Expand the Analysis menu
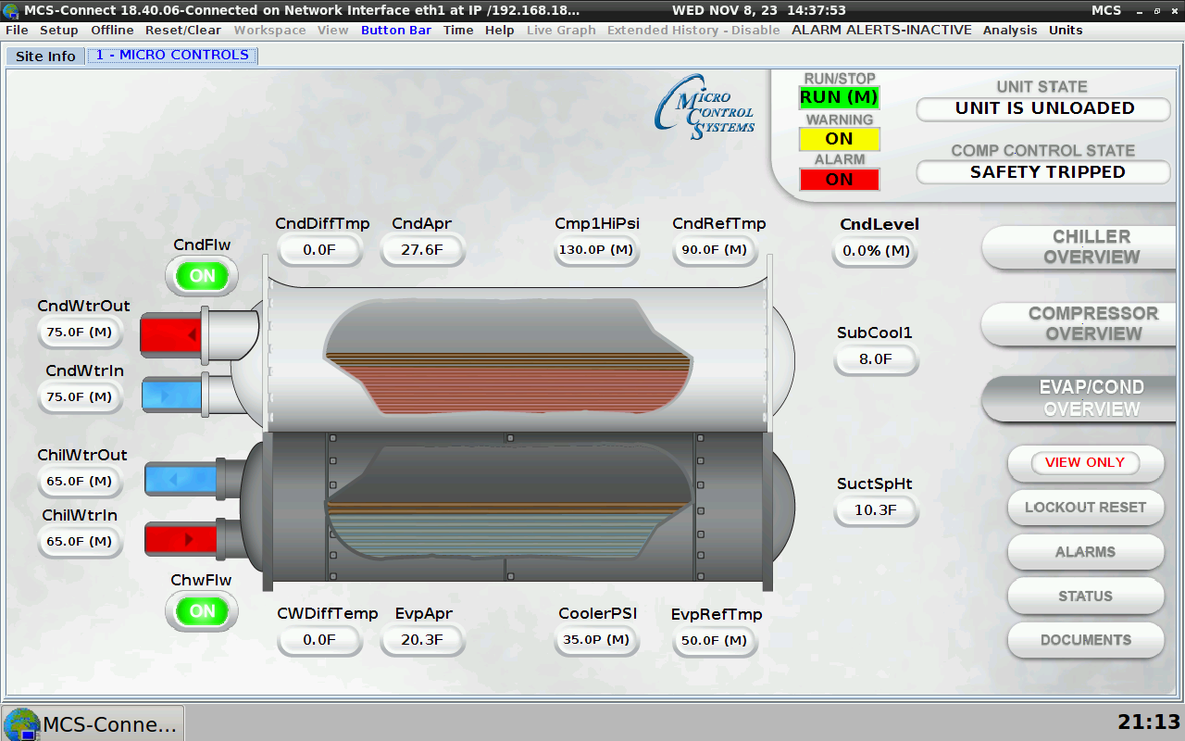This screenshot has width=1185, height=741. (x=1010, y=30)
